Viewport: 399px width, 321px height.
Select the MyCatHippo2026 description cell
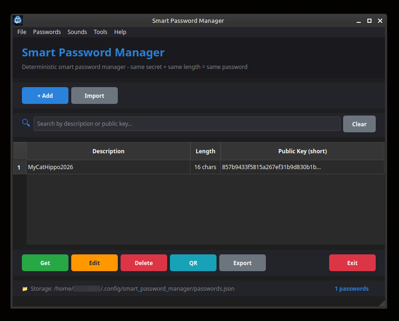click(108, 167)
